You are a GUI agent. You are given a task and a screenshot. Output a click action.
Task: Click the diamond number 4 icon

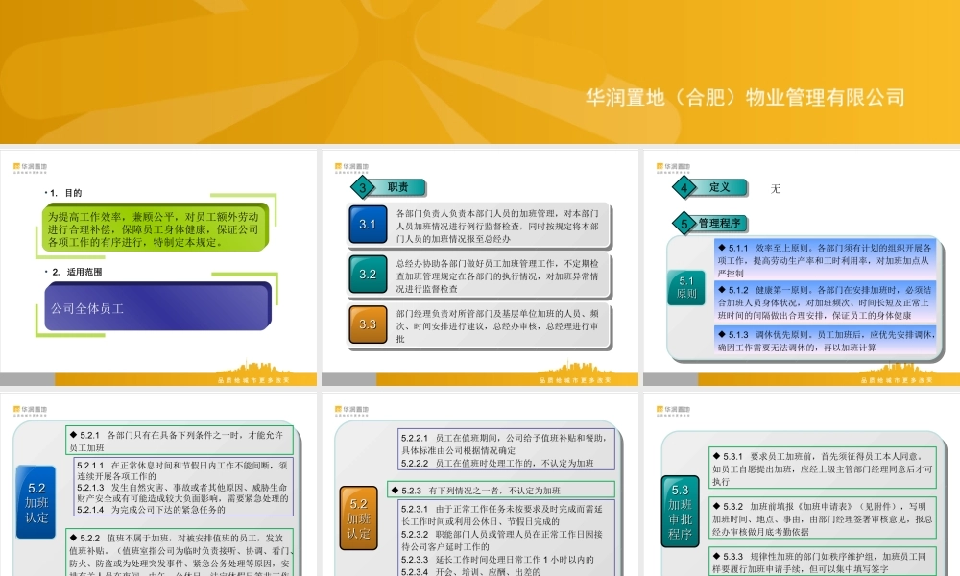click(684, 188)
